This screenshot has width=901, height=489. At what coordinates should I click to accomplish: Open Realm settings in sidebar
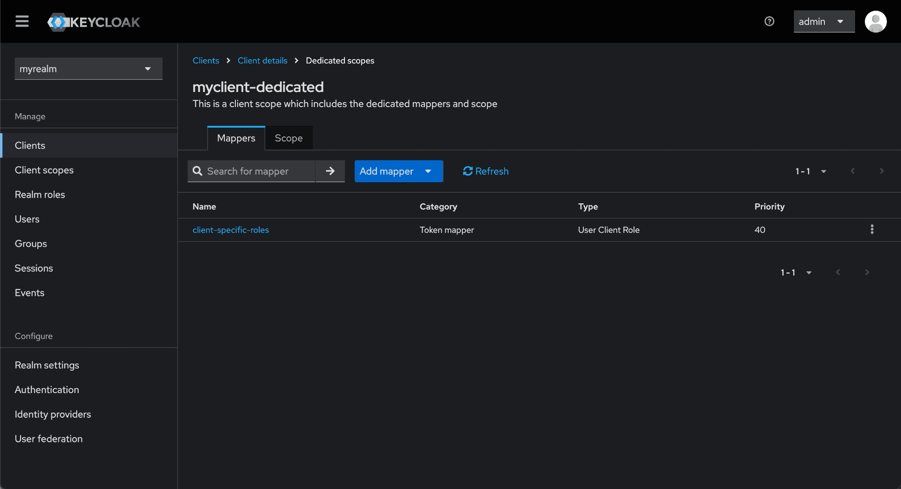[47, 365]
